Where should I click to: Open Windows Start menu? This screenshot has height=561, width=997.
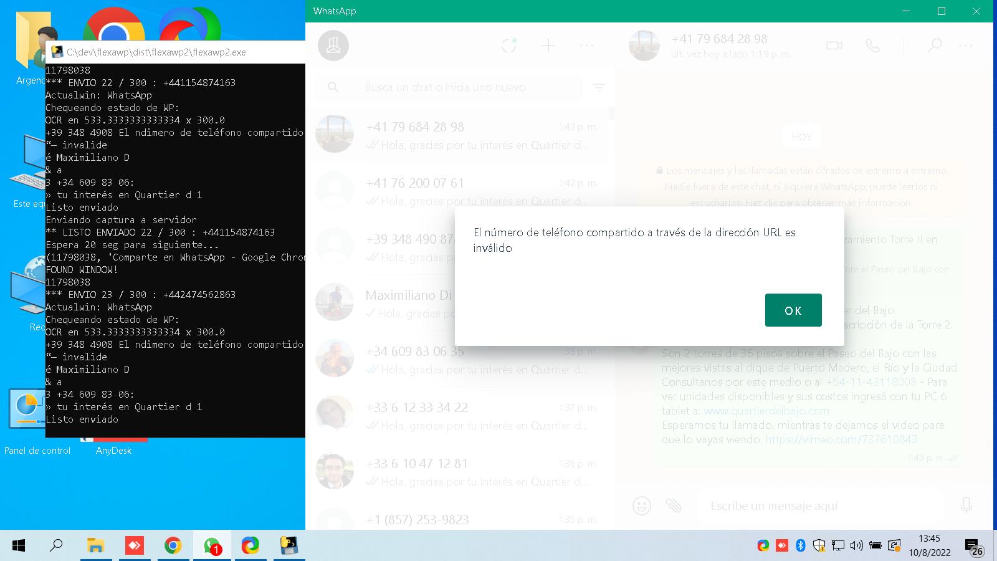pos(19,546)
